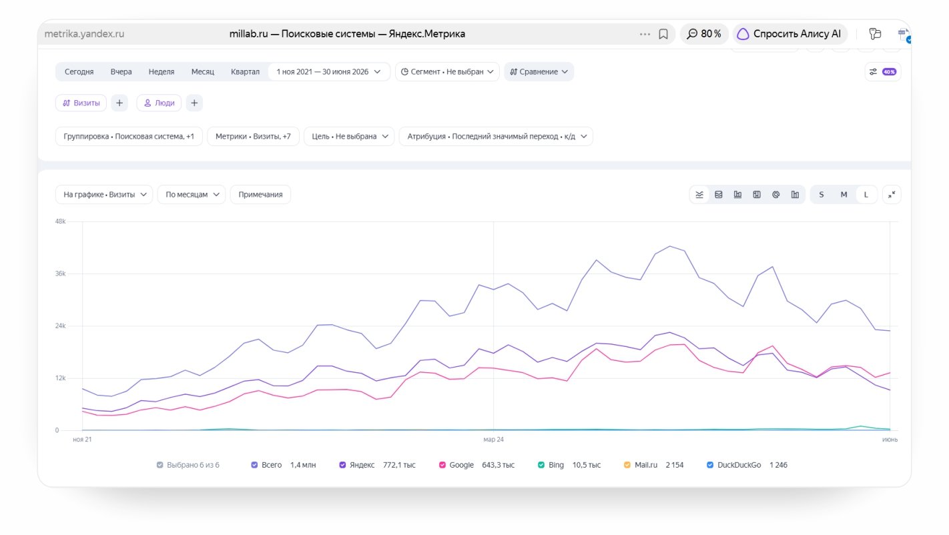Toggle the Google series checkbox
Viewport: 949px width, 535px height.
[x=442, y=465]
